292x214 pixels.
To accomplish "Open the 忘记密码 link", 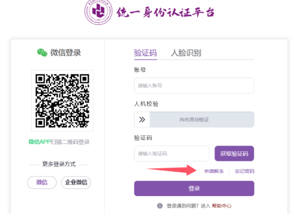I will pyautogui.click(x=245, y=171).
